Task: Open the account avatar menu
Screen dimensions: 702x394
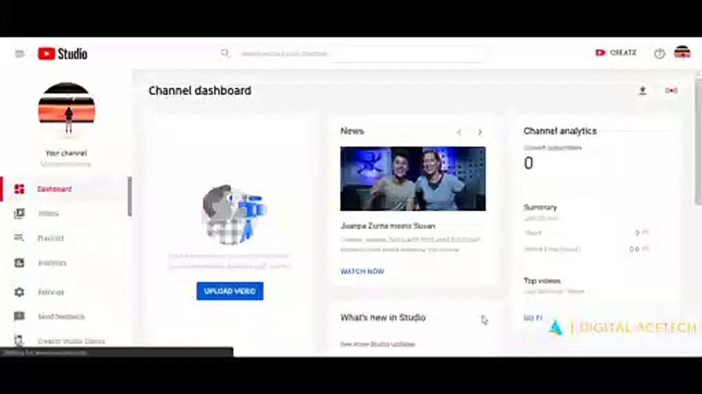Action: [x=682, y=53]
